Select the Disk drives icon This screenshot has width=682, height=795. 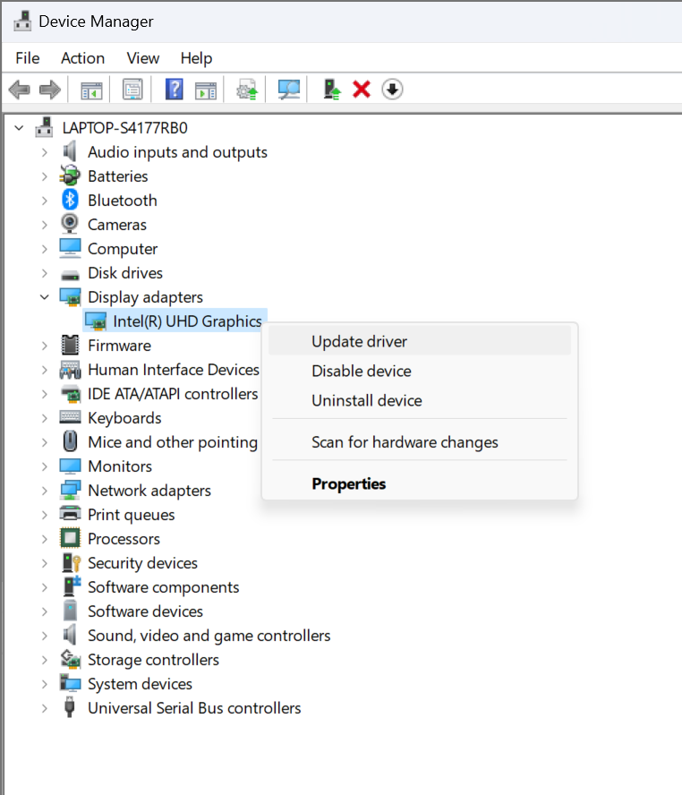click(70, 274)
